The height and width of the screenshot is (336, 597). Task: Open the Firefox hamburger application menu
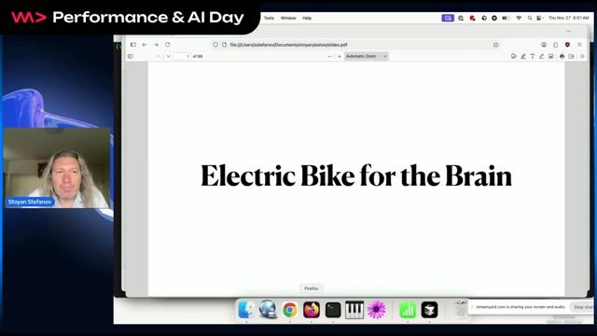coord(579,45)
